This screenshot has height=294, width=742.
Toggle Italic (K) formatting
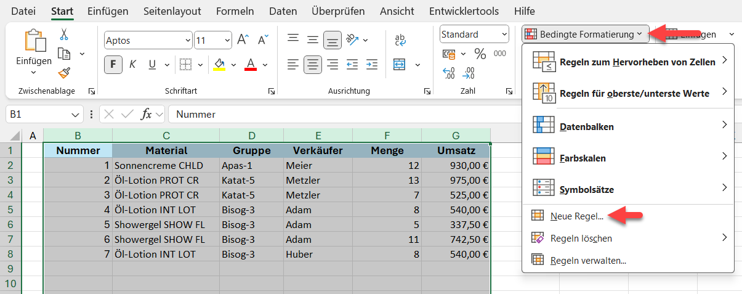132,64
